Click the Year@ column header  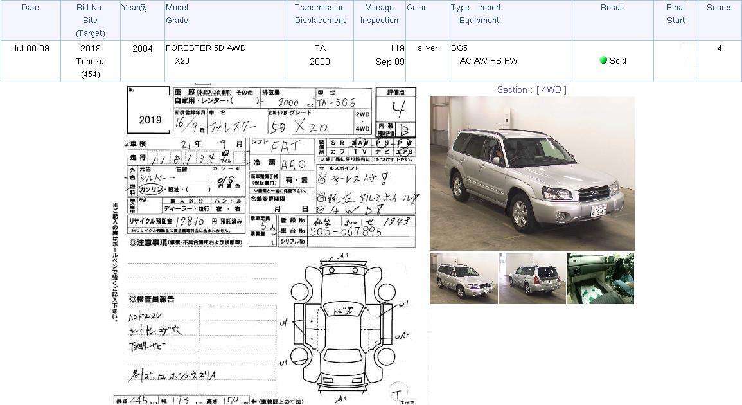[134, 8]
